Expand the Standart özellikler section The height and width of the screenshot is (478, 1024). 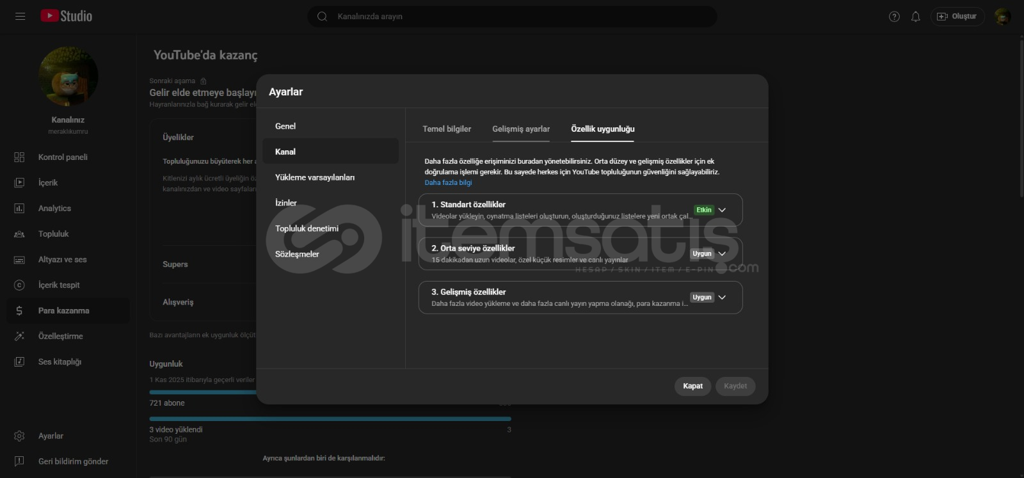(722, 210)
